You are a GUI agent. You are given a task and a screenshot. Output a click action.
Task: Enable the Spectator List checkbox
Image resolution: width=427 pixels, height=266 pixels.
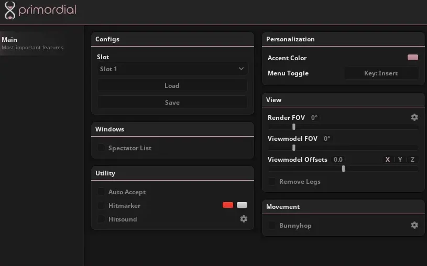tap(101, 148)
